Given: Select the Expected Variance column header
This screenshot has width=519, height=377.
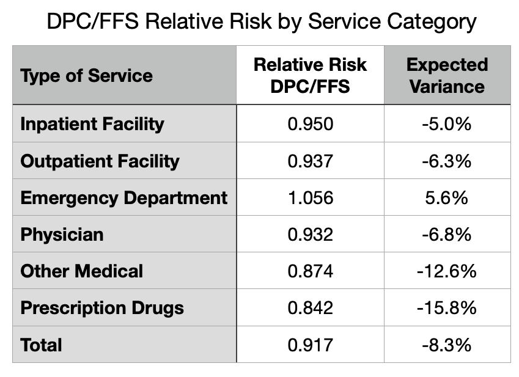Looking at the screenshot, I should 447,75.
